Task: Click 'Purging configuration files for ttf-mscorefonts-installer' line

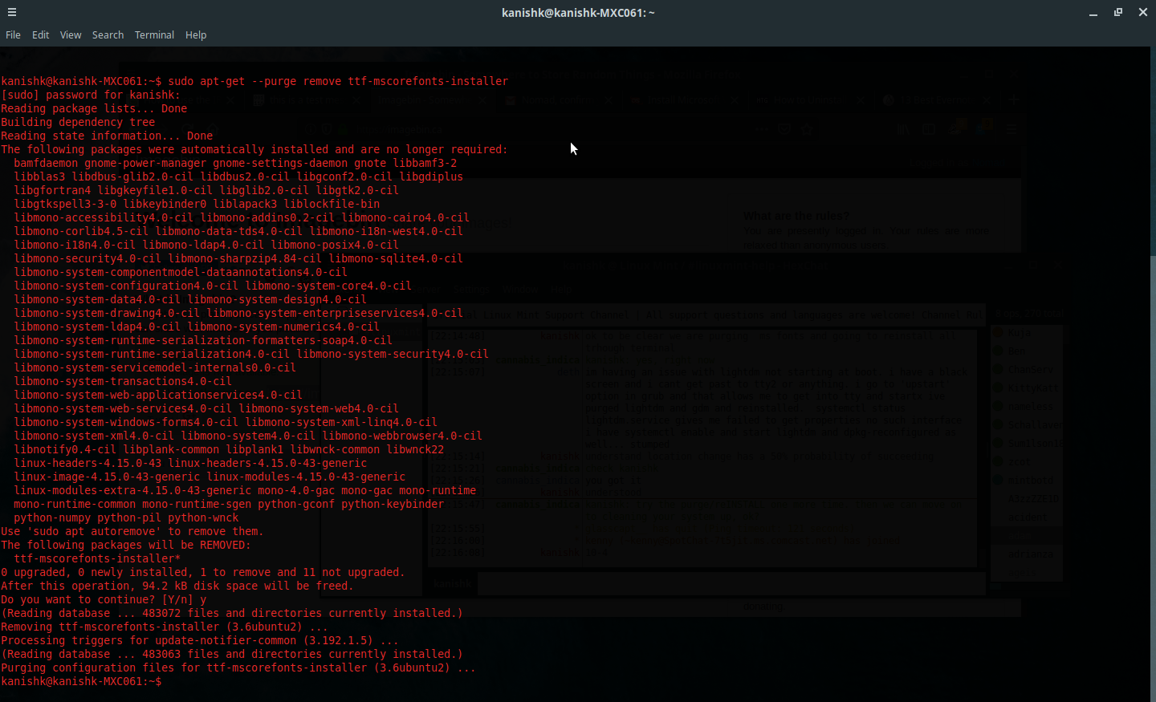Action: pos(238,668)
